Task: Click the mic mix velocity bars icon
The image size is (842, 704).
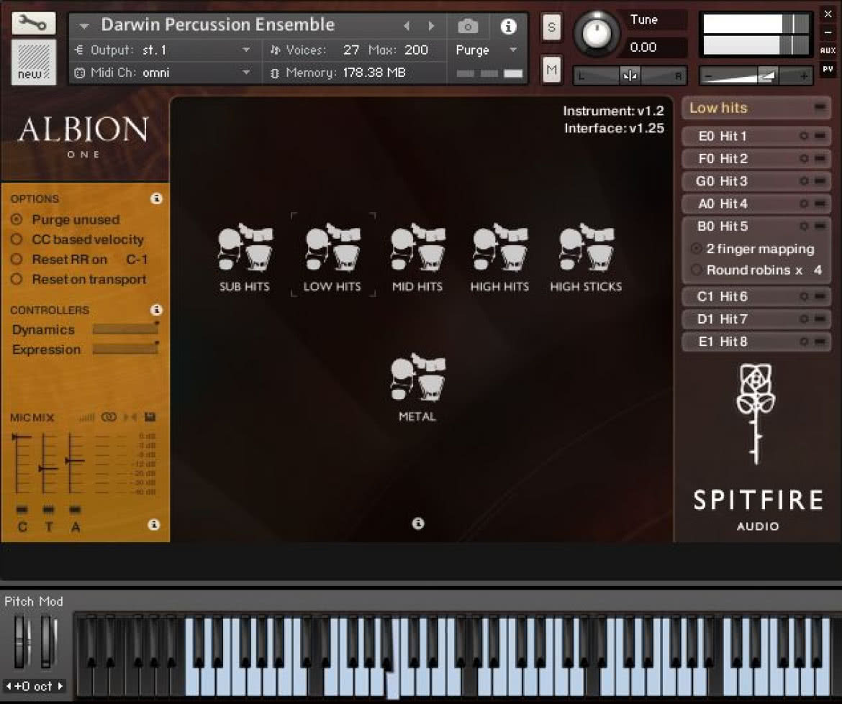Action: (87, 418)
